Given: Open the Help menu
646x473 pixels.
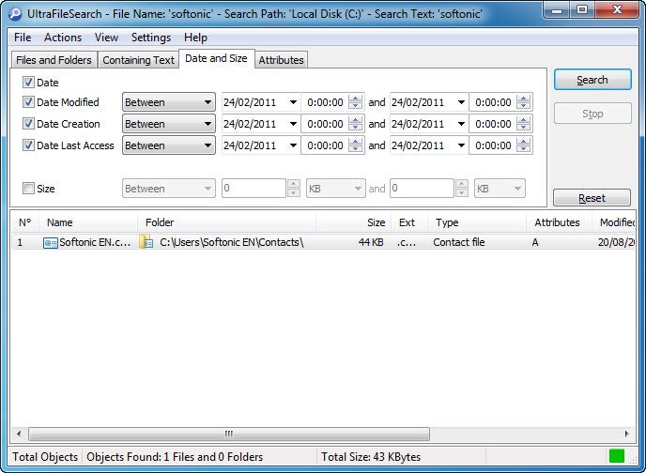Looking at the screenshot, I should click(195, 38).
